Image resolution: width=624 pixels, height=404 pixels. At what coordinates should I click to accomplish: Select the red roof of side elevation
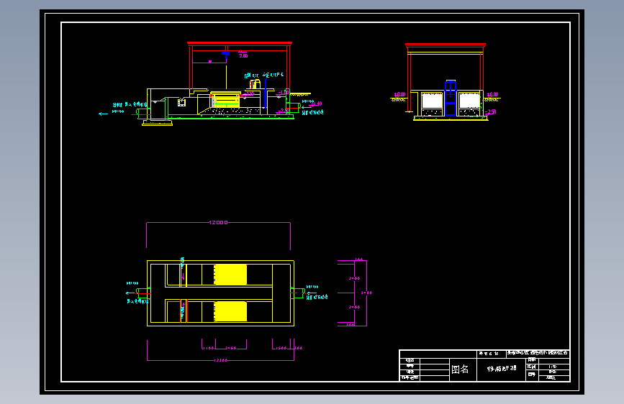click(446, 45)
